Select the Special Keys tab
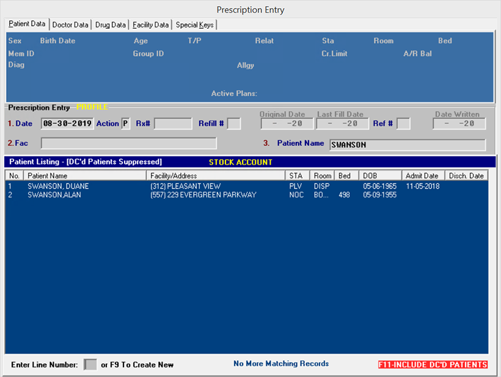 point(195,25)
